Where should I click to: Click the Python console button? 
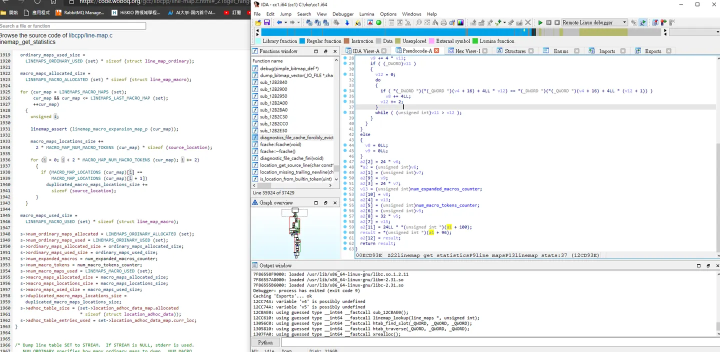(265, 342)
